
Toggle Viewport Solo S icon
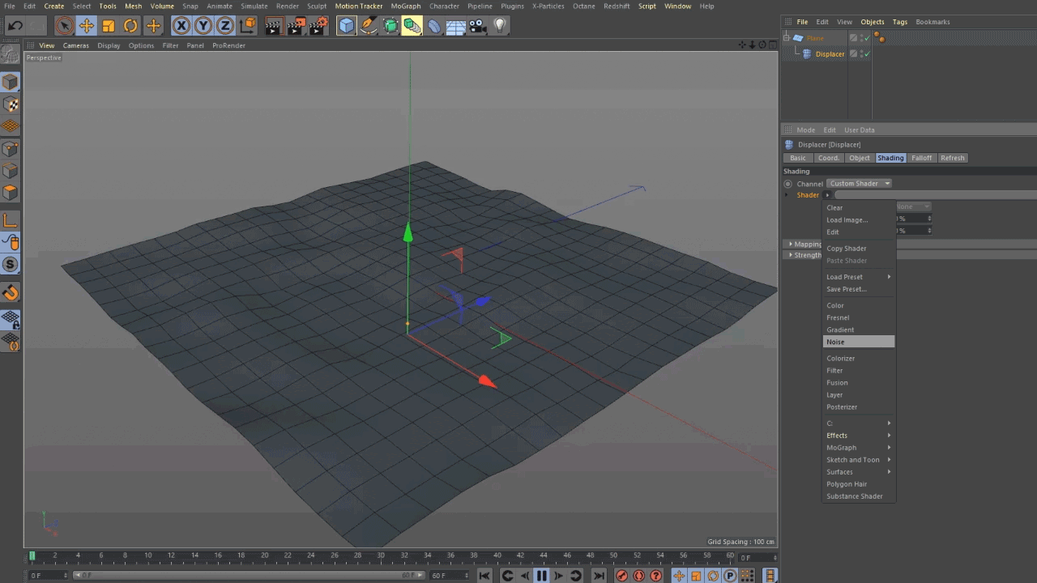[11, 264]
